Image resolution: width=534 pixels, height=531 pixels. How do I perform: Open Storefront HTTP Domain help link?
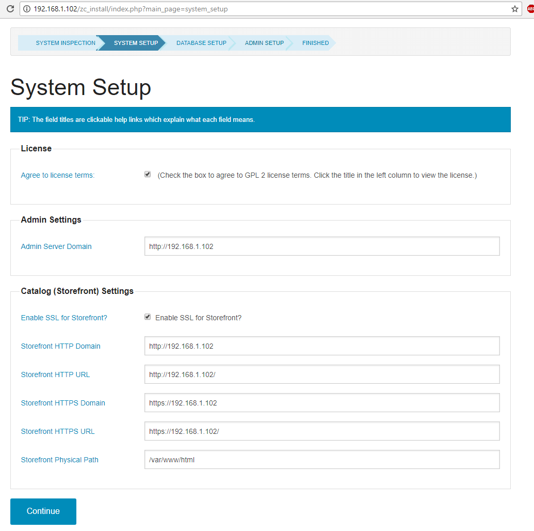coord(60,346)
